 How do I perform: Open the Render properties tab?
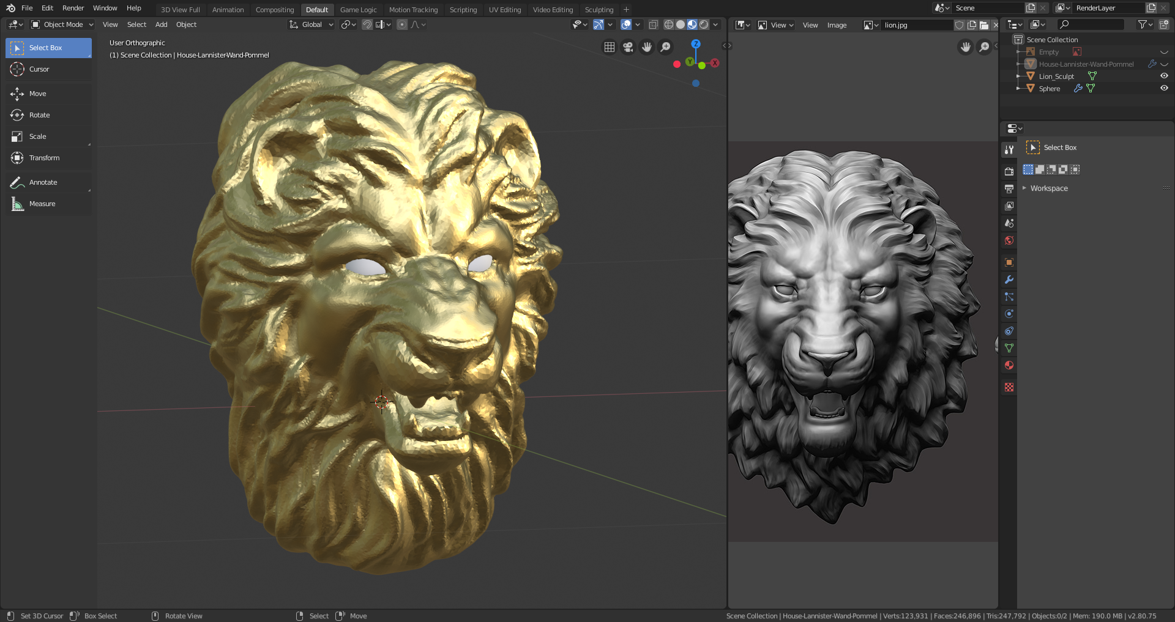1009,171
